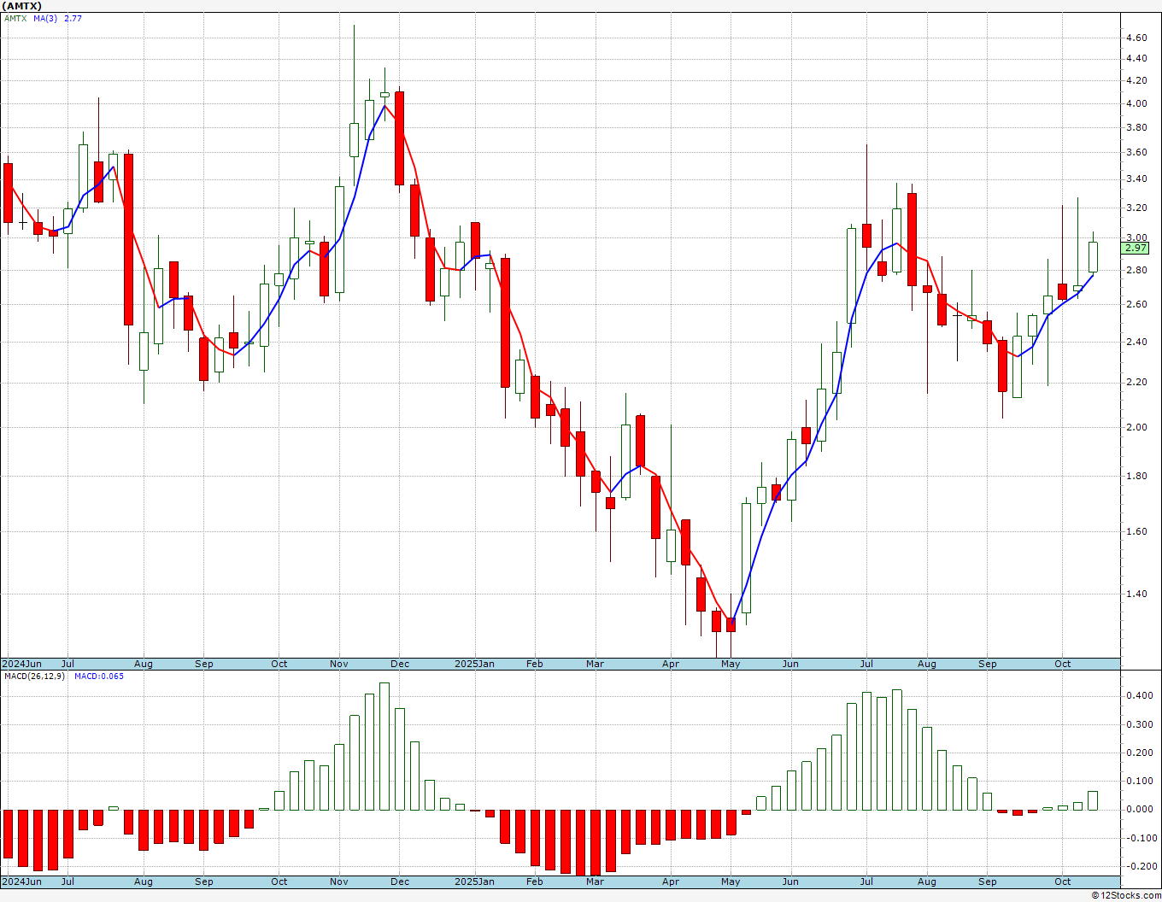Click Mar on the MACD panel time axis
The height and width of the screenshot is (902, 1162).
pos(595,881)
